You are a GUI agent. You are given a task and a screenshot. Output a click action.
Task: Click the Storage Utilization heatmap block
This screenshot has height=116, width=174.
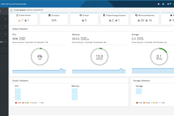point(139,91)
